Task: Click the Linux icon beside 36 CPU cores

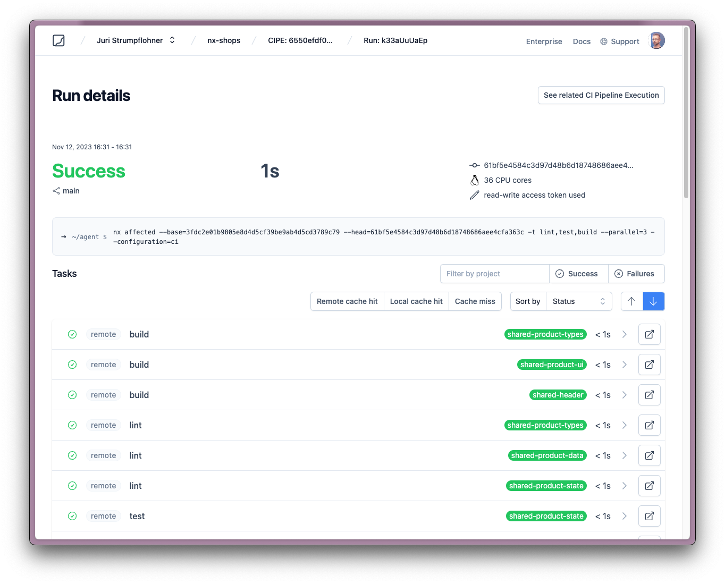Action: tap(474, 180)
